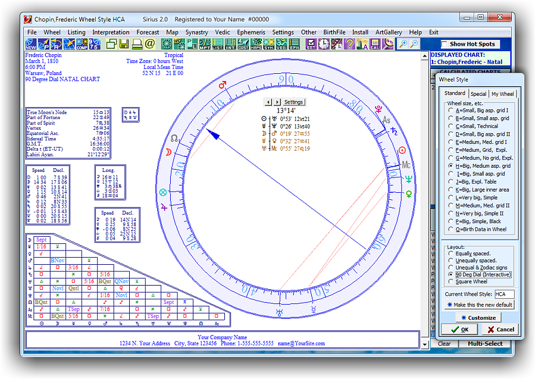Open the Synastry menu
Viewport: 535px width, 379px height.
click(x=196, y=32)
